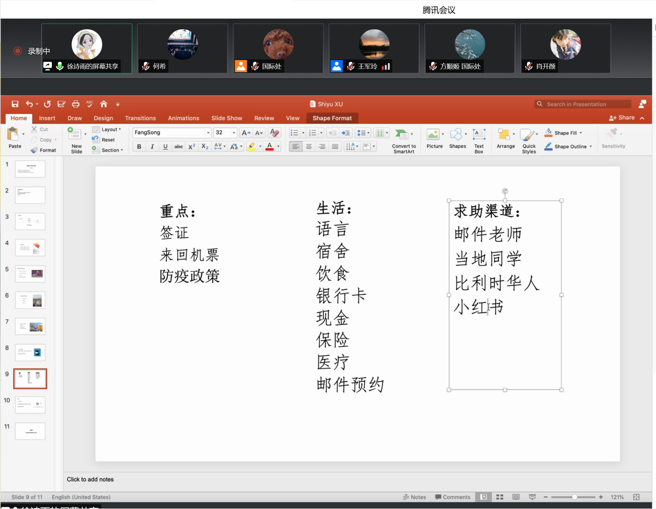Expand the font size dropdown showing 32

point(234,133)
